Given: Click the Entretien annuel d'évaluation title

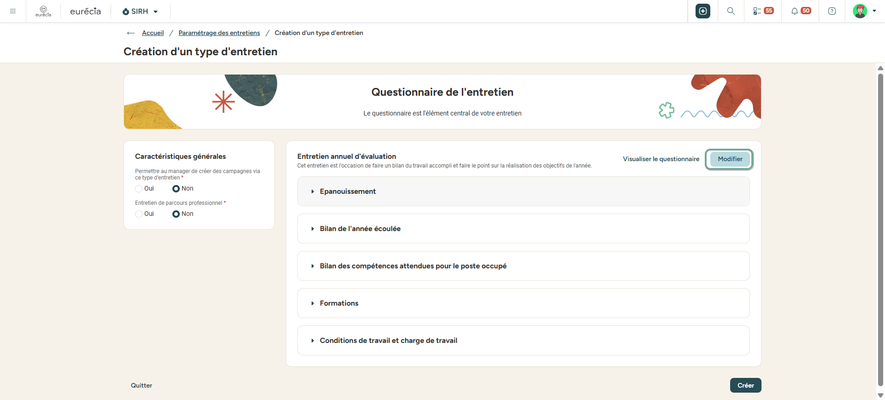Looking at the screenshot, I should tap(347, 157).
